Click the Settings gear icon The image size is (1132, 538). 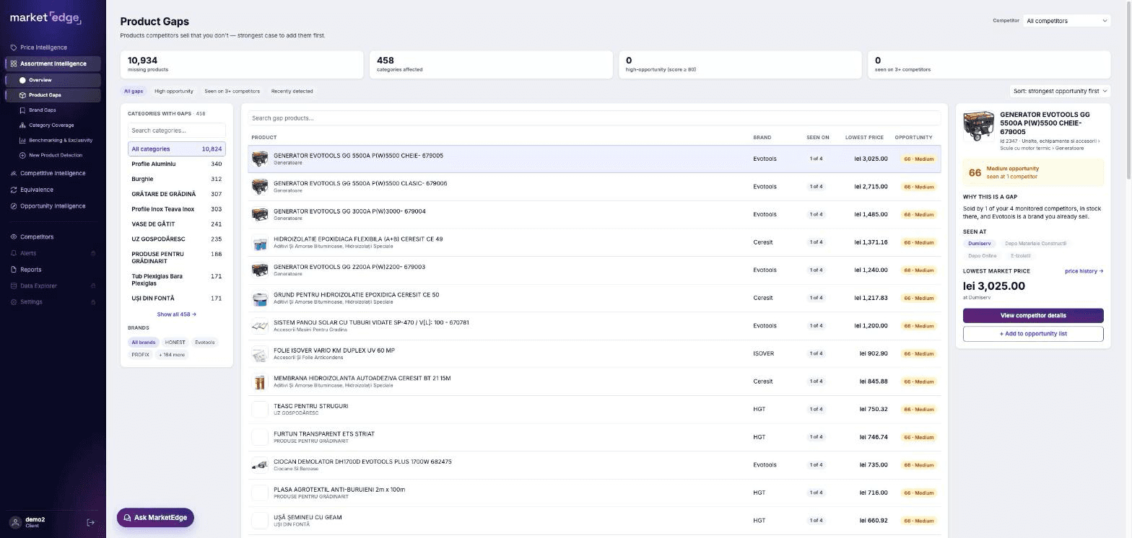14,302
